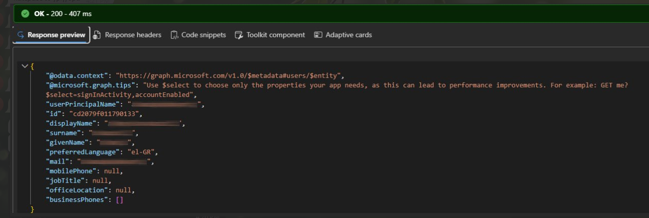Switch to the Response headers tab

(x=127, y=35)
